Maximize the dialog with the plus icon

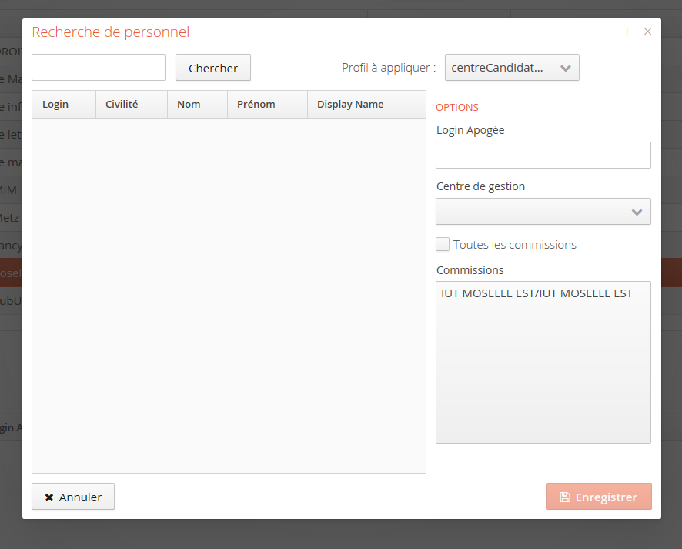pos(627,32)
